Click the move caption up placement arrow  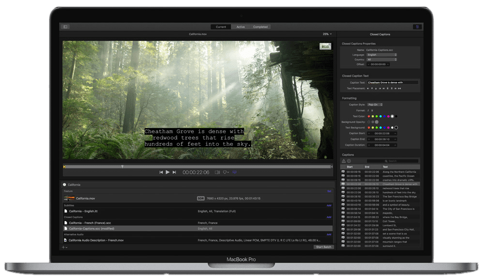pyautogui.click(x=372, y=88)
